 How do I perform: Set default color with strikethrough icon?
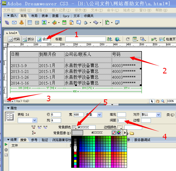tap(114, 133)
